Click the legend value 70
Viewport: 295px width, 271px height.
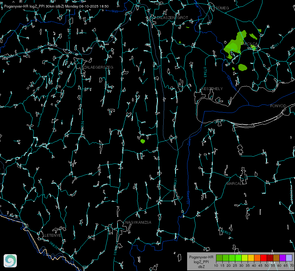tap(292, 266)
